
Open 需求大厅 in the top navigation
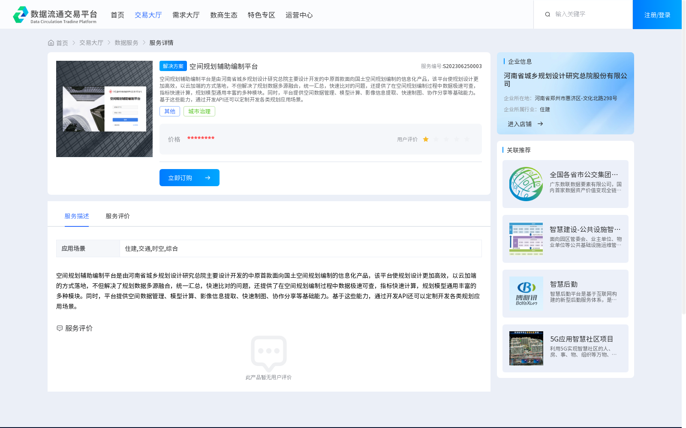point(186,15)
